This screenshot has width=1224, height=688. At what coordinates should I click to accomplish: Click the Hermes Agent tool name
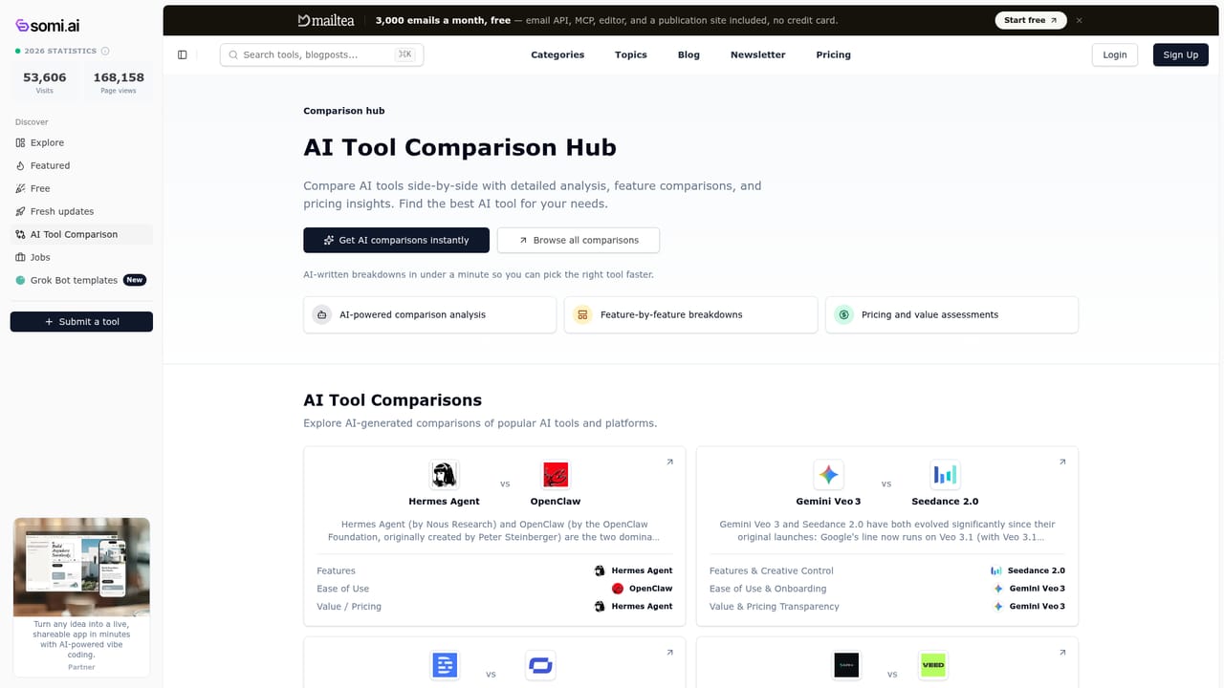[x=444, y=502]
